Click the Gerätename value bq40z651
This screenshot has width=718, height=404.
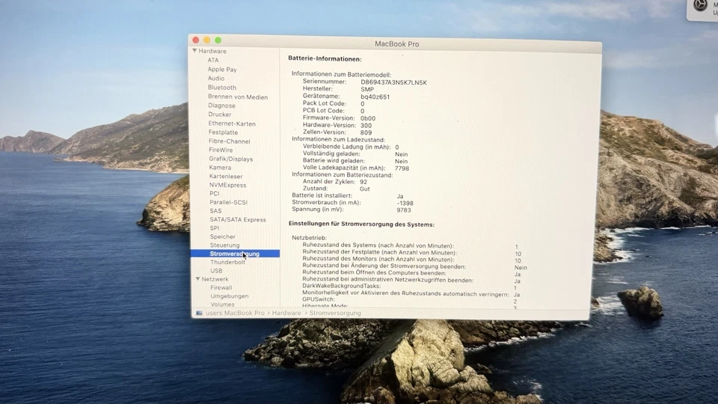coord(375,97)
